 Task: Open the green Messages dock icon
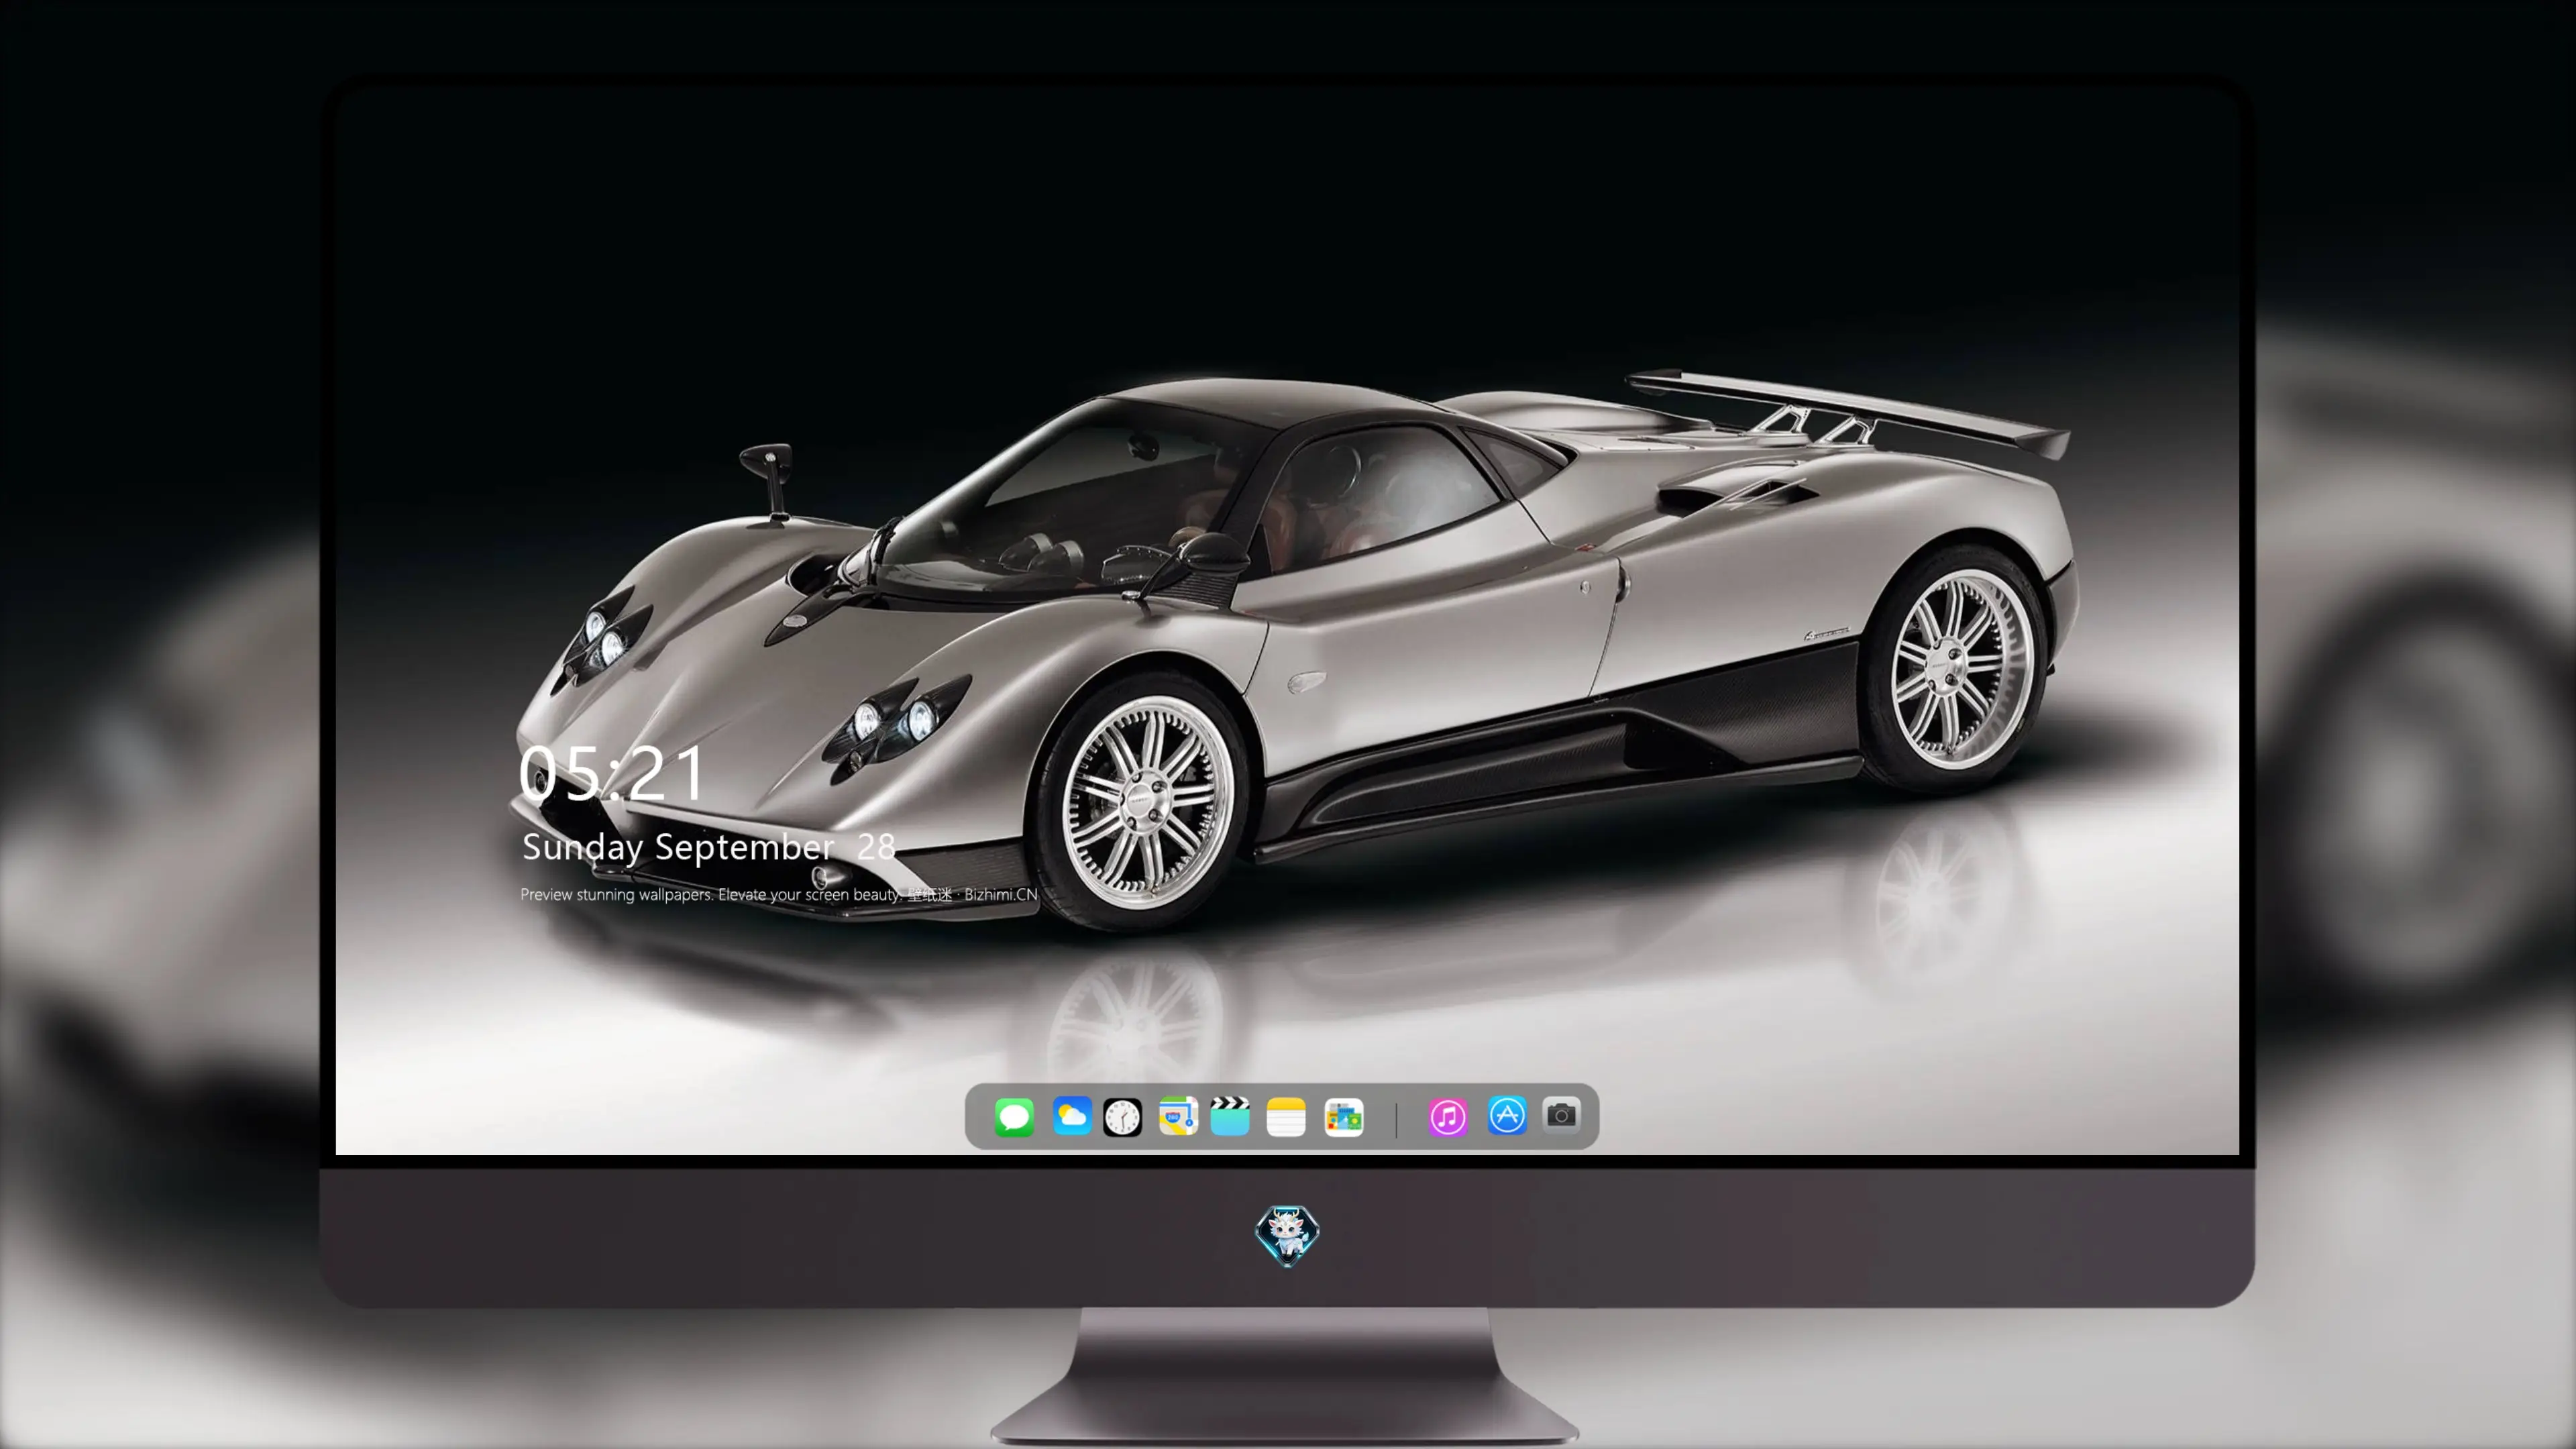(x=1014, y=1116)
